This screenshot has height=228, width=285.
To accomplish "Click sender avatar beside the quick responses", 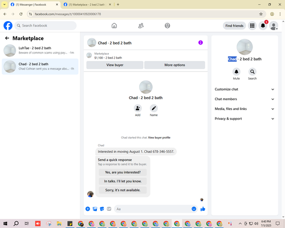I will click(90, 194).
